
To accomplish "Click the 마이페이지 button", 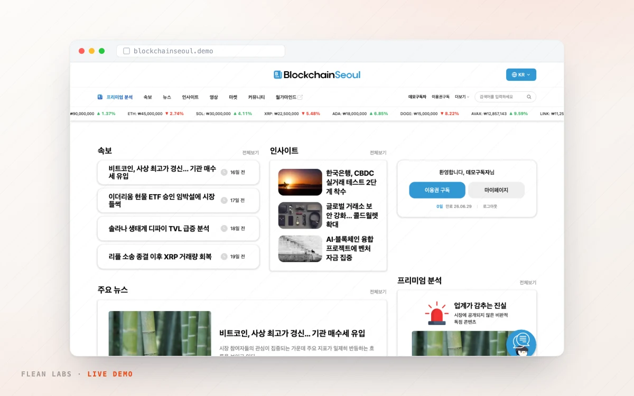I will pyautogui.click(x=496, y=190).
